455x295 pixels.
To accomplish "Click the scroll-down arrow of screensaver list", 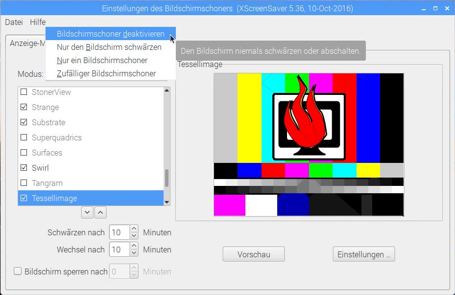I will (167, 202).
